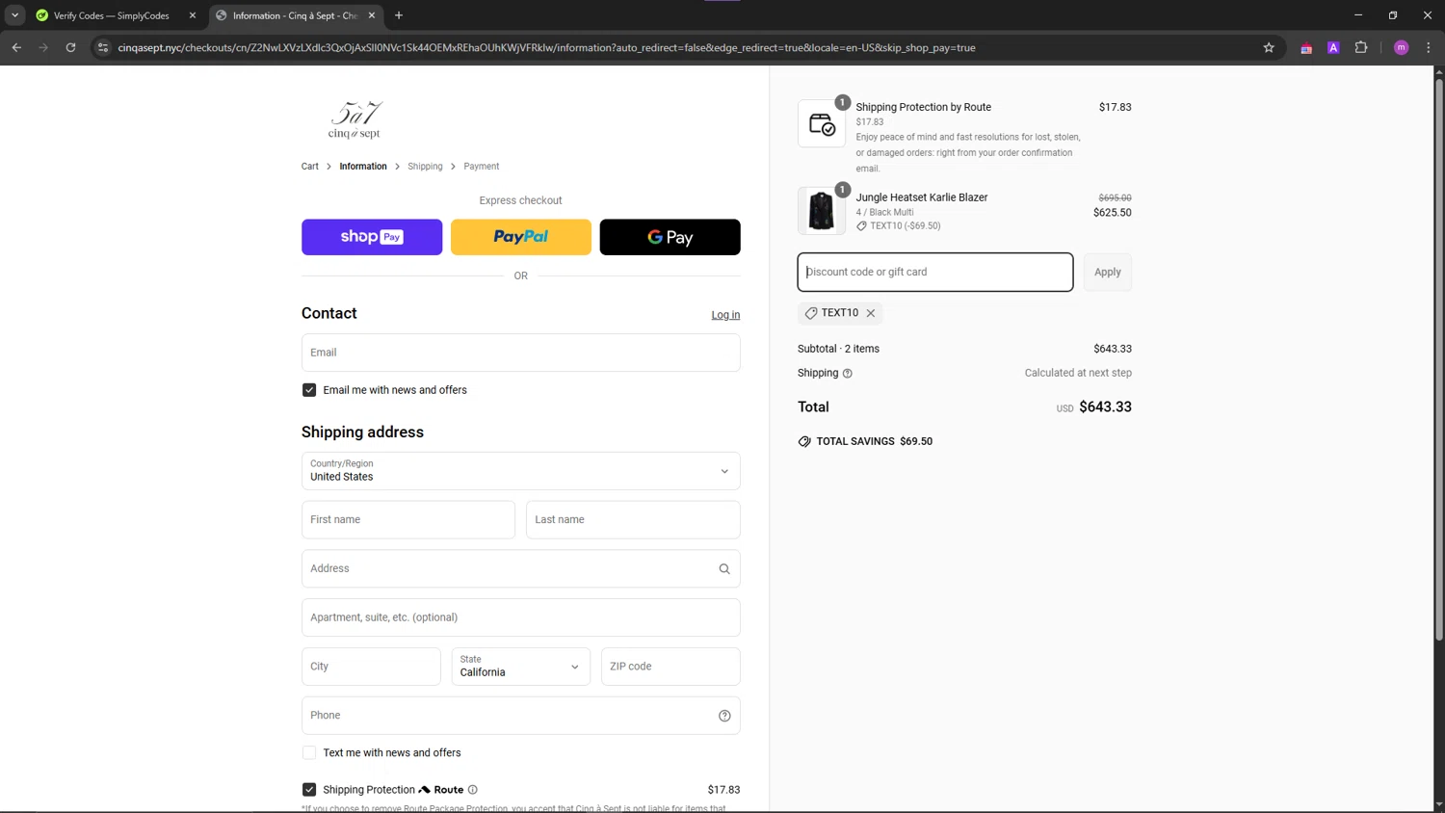Click the browser back arrow
The image size is (1445, 813).
[16, 47]
